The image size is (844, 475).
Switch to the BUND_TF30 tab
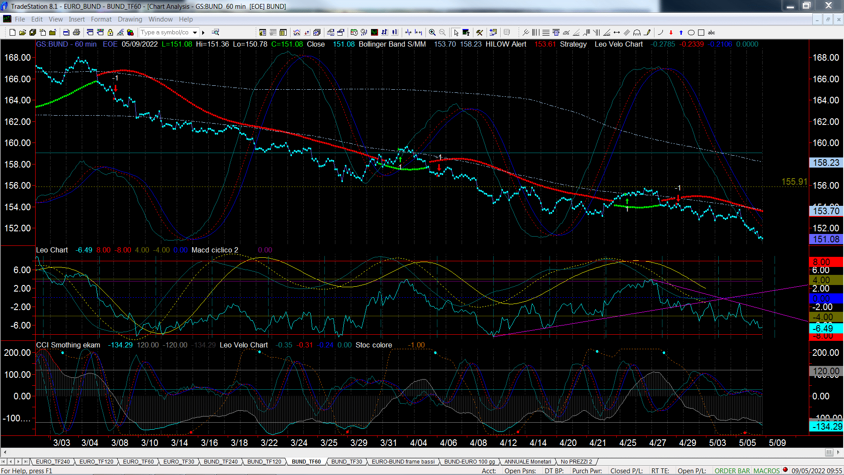coord(346,462)
